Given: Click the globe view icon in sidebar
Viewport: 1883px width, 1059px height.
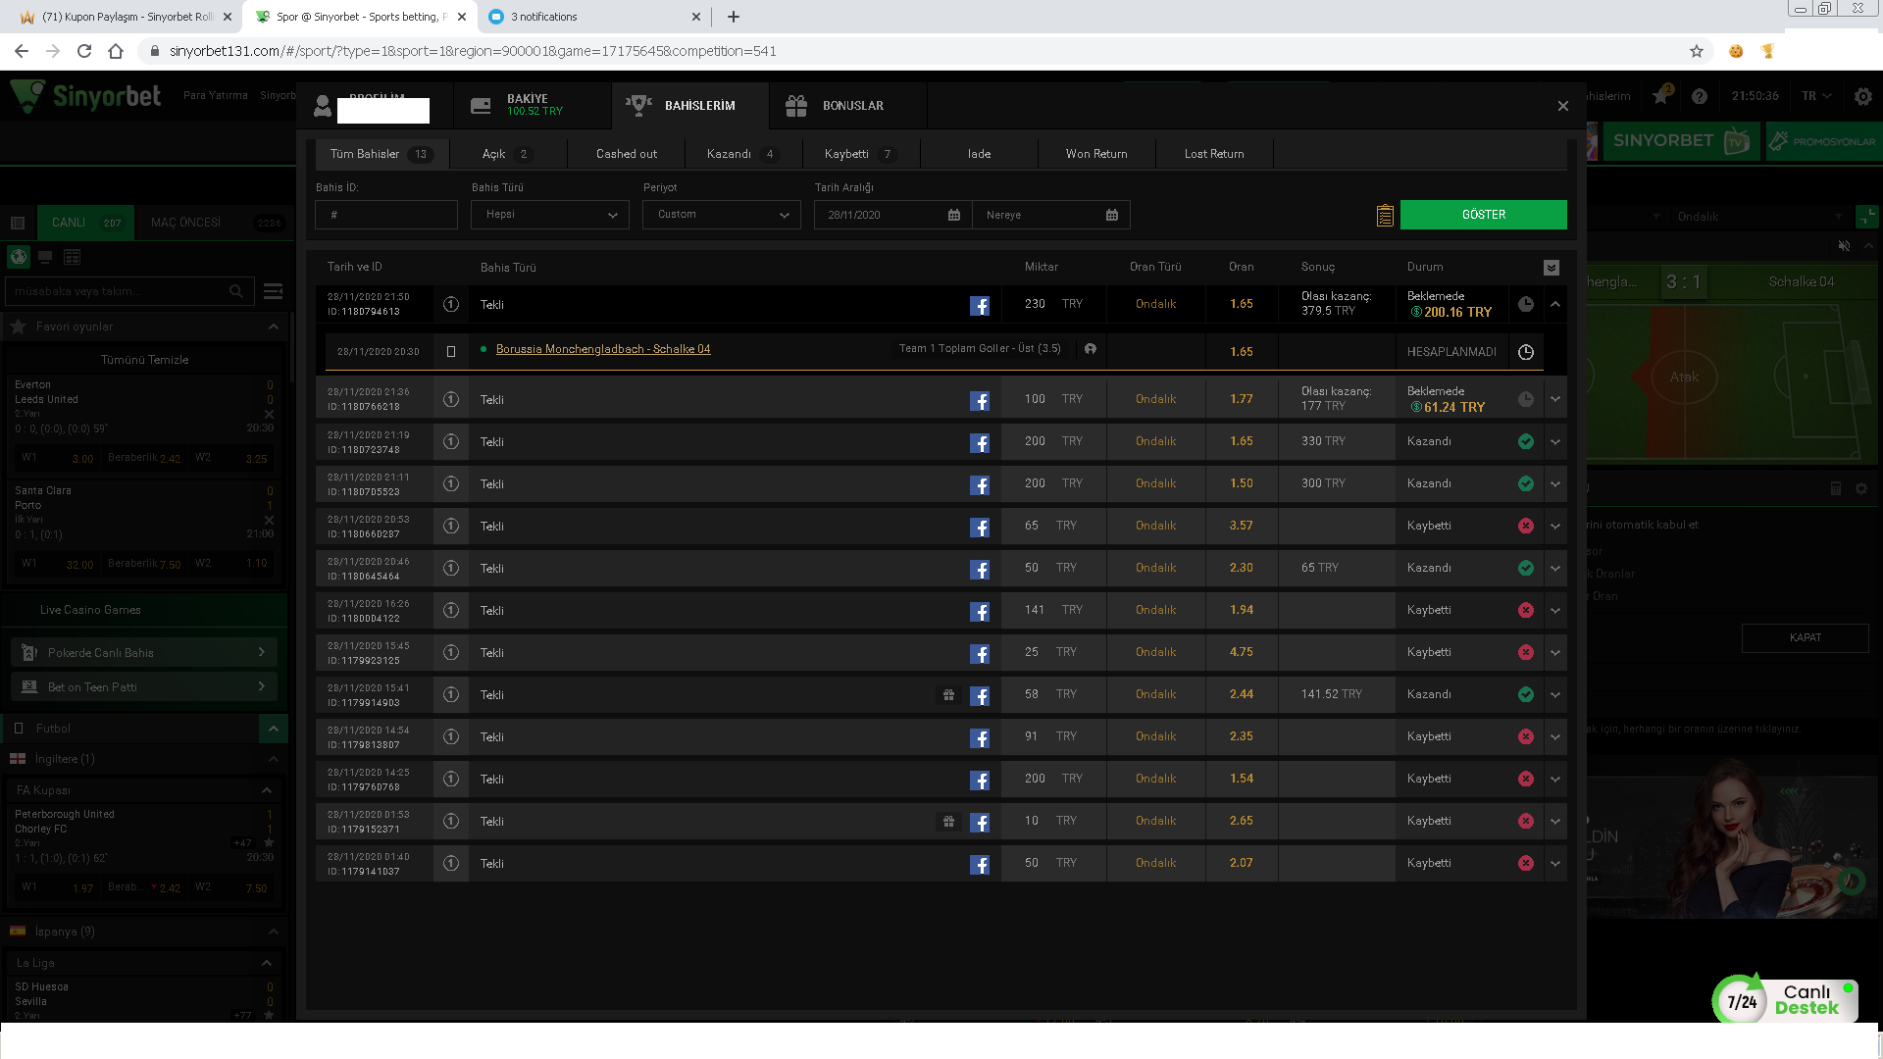Looking at the screenshot, I should click(x=19, y=257).
